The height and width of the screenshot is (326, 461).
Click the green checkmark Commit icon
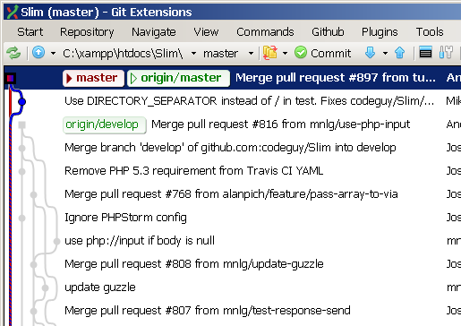[x=301, y=53]
